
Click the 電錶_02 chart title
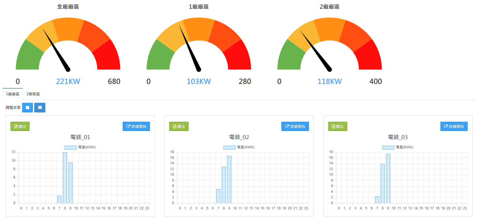coord(239,137)
